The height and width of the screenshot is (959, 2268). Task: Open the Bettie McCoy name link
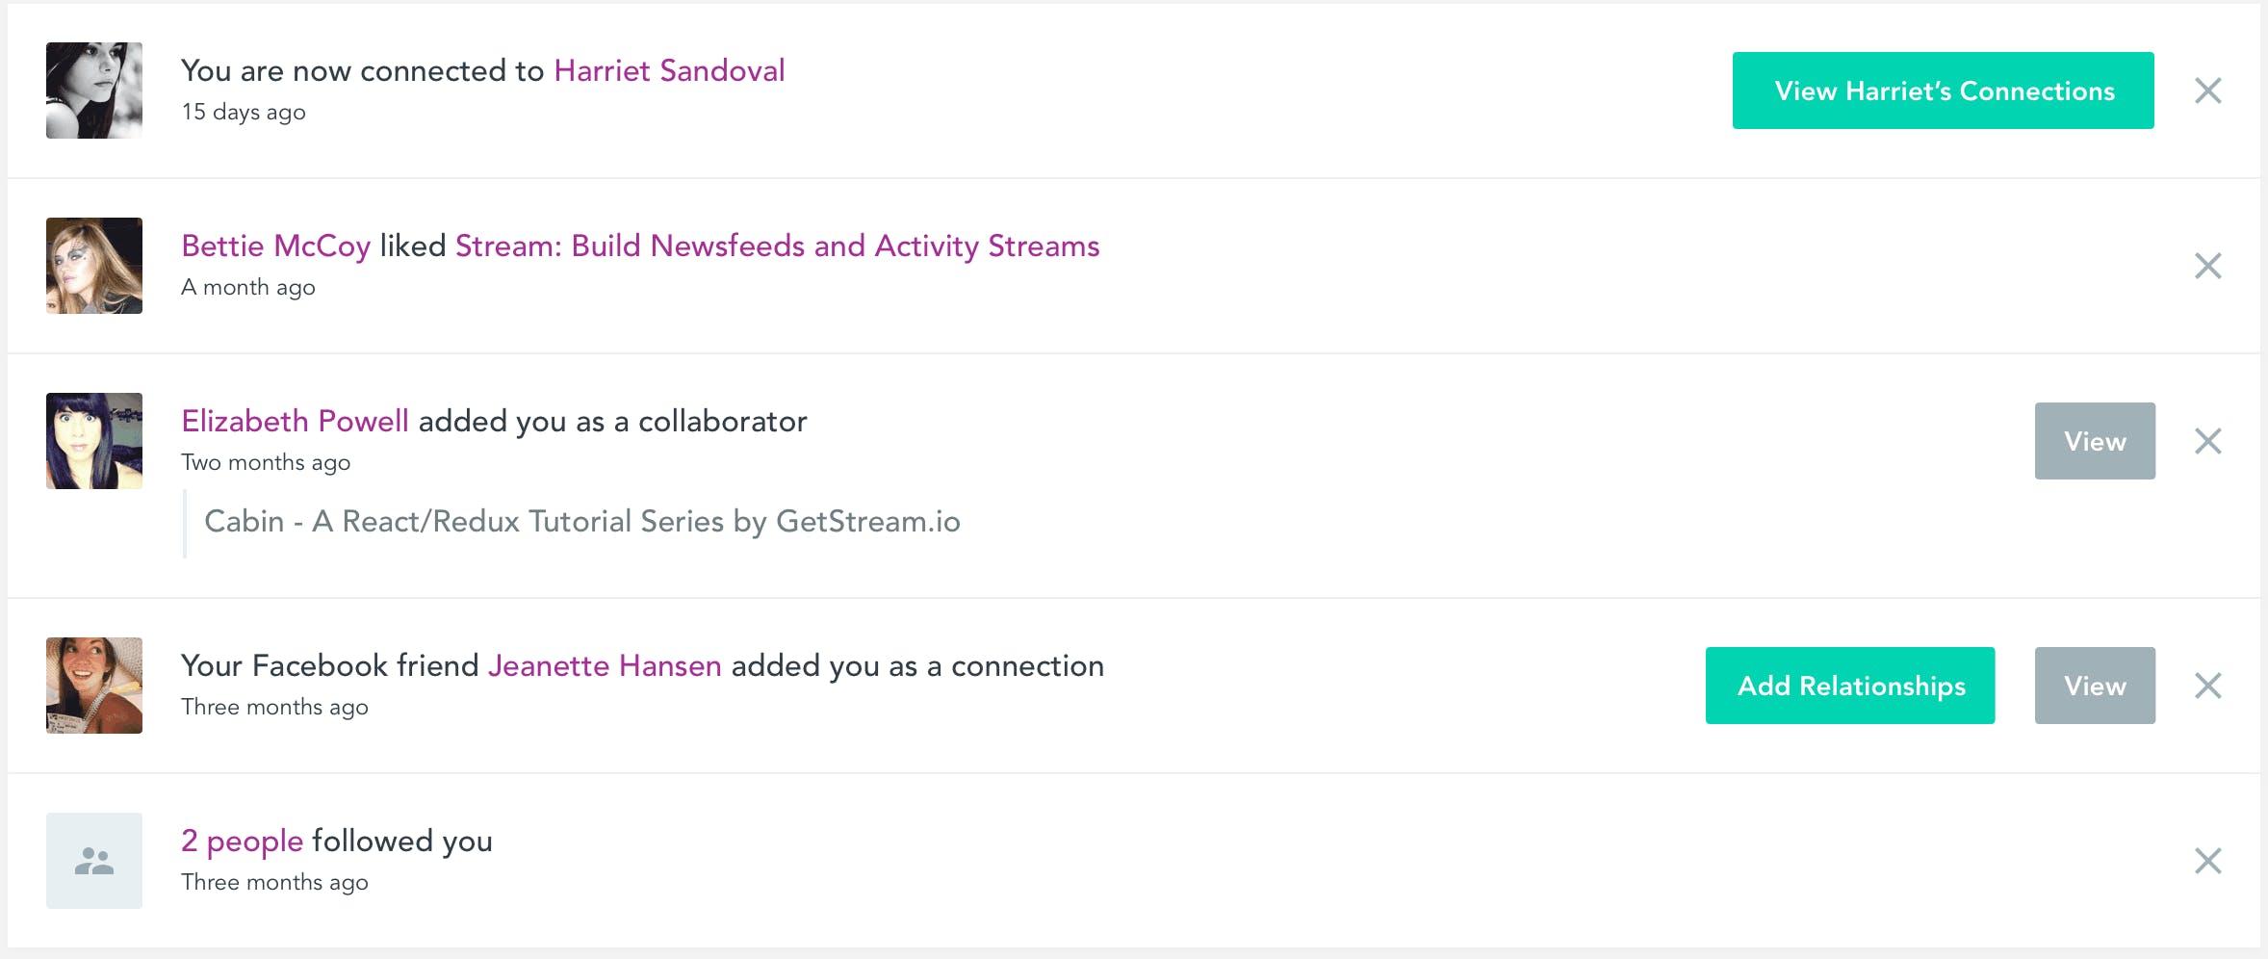pyautogui.click(x=275, y=246)
